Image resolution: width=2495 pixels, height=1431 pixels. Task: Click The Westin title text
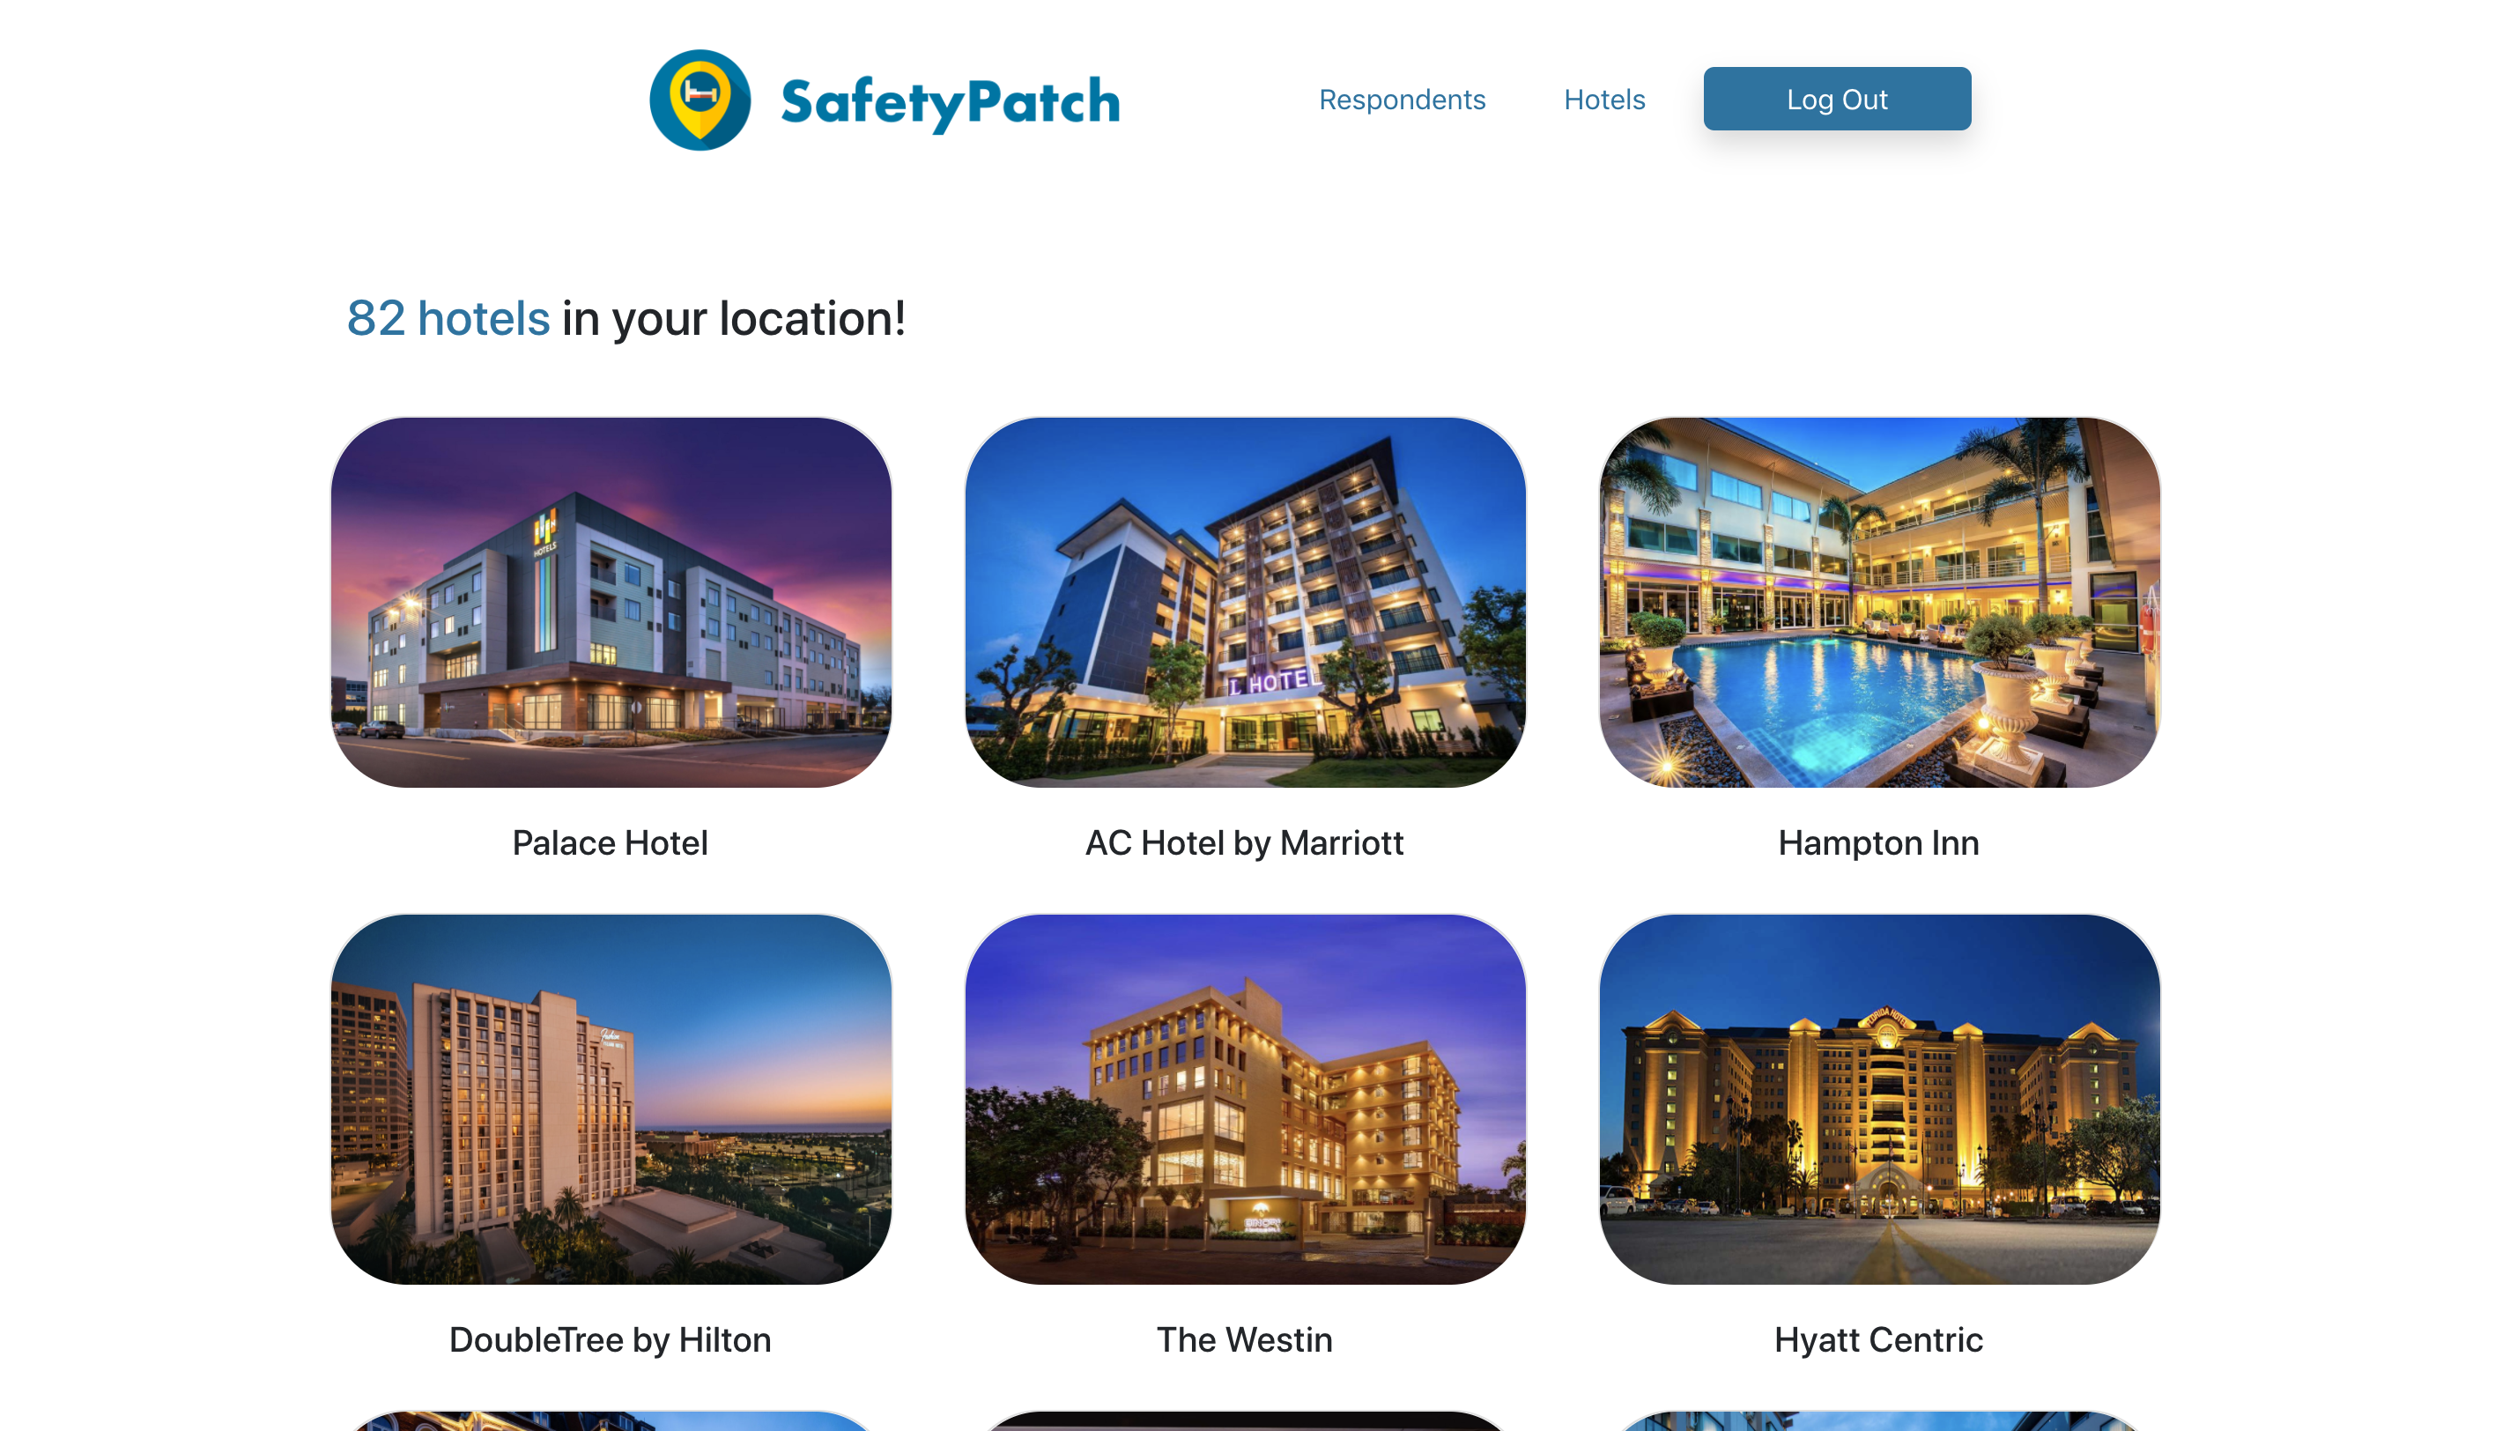[1243, 1338]
